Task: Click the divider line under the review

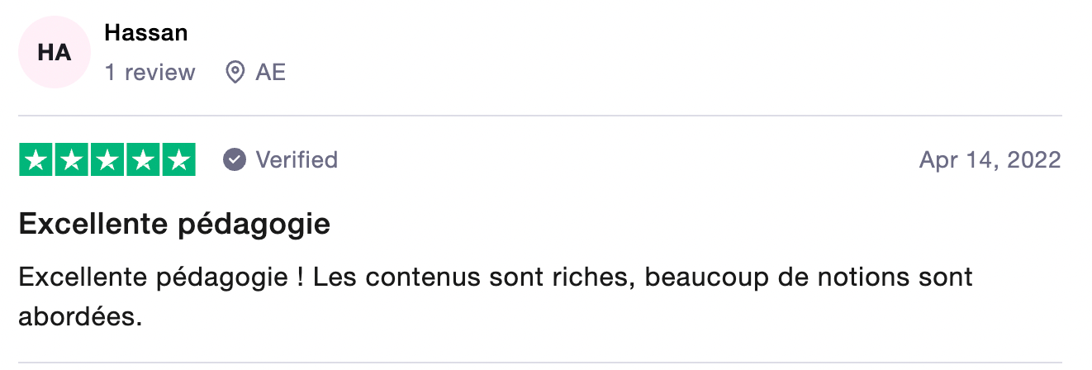Action: pos(540,363)
